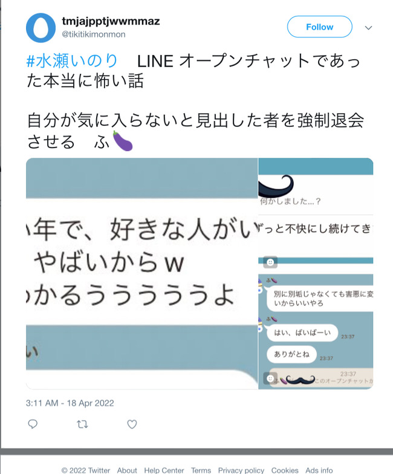Open the Cookies footer link

pos(284,470)
